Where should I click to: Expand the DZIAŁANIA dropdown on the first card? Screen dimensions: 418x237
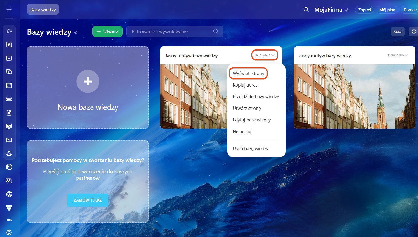point(264,55)
